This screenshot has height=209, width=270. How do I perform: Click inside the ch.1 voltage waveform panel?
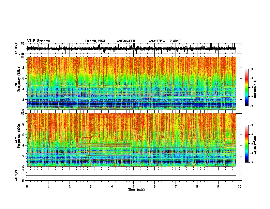pos(133,48)
